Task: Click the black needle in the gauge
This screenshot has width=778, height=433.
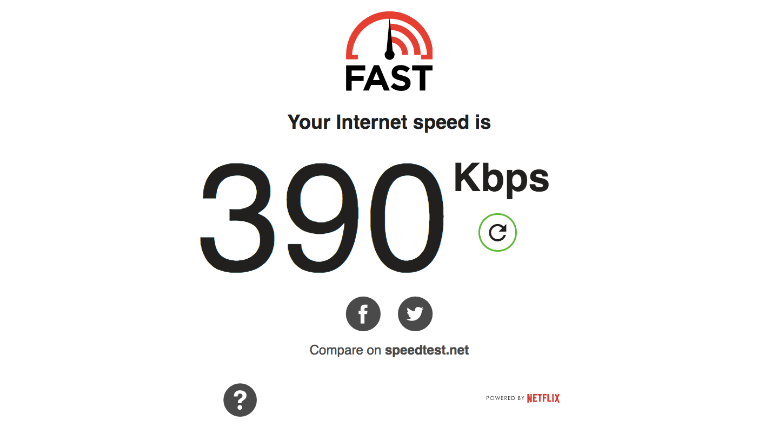Action: (389, 38)
